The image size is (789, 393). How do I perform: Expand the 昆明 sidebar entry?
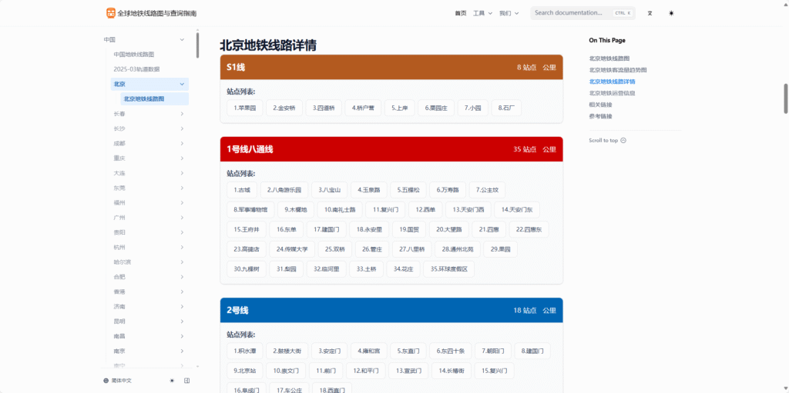182,321
